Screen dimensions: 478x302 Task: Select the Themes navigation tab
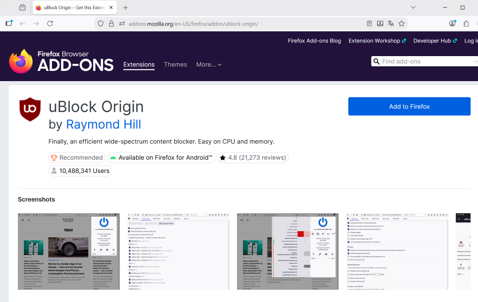coord(175,65)
